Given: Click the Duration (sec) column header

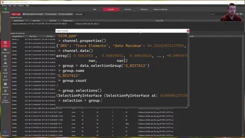Looking at the screenshot, I should tap(68, 21).
